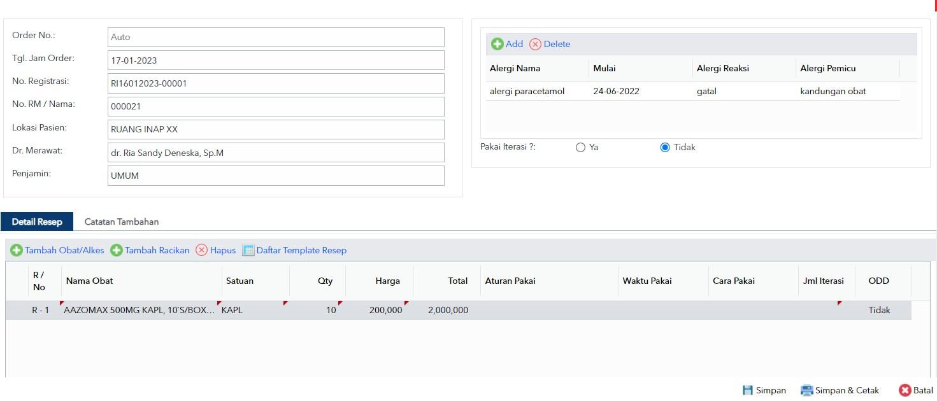Click the AAZOMAX 500MG KAPL medicine cell
The height and width of the screenshot is (401, 937).
tap(139, 310)
